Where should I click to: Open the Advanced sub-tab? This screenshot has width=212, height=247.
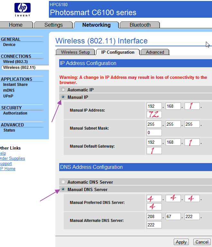click(x=155, y=52)
